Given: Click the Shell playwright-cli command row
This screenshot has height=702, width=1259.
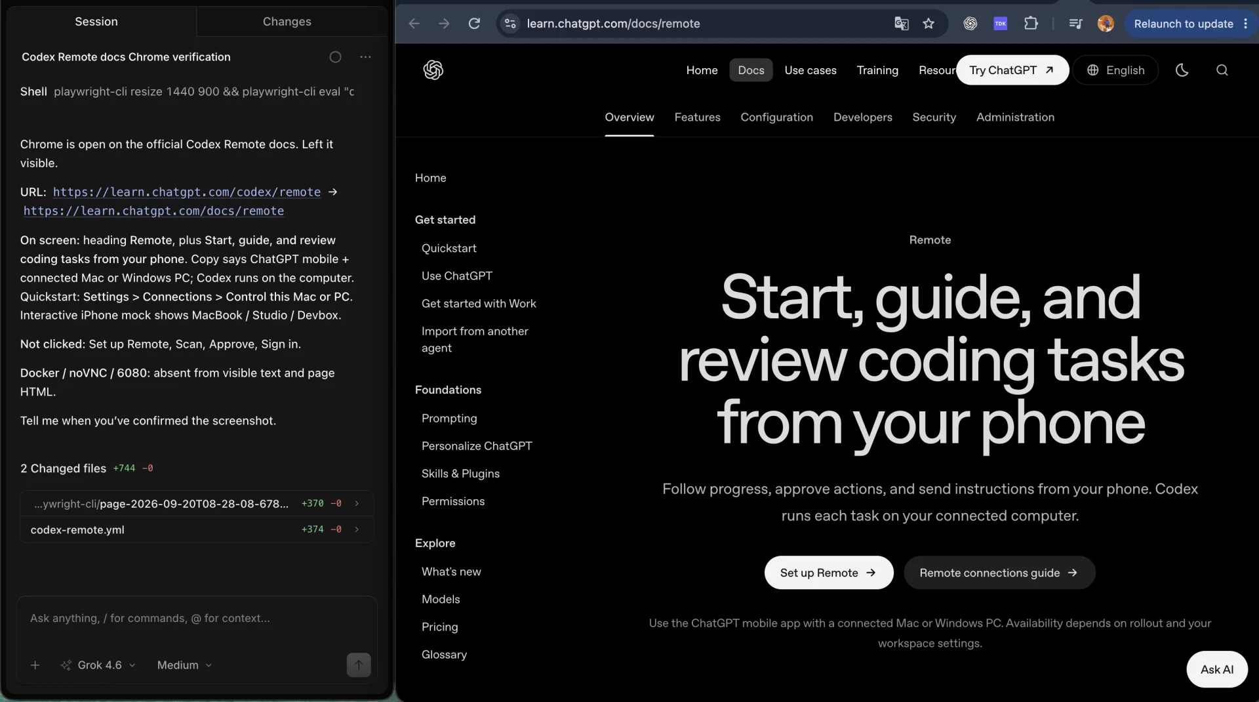Looking at the screenshot, I should [188, 92].
